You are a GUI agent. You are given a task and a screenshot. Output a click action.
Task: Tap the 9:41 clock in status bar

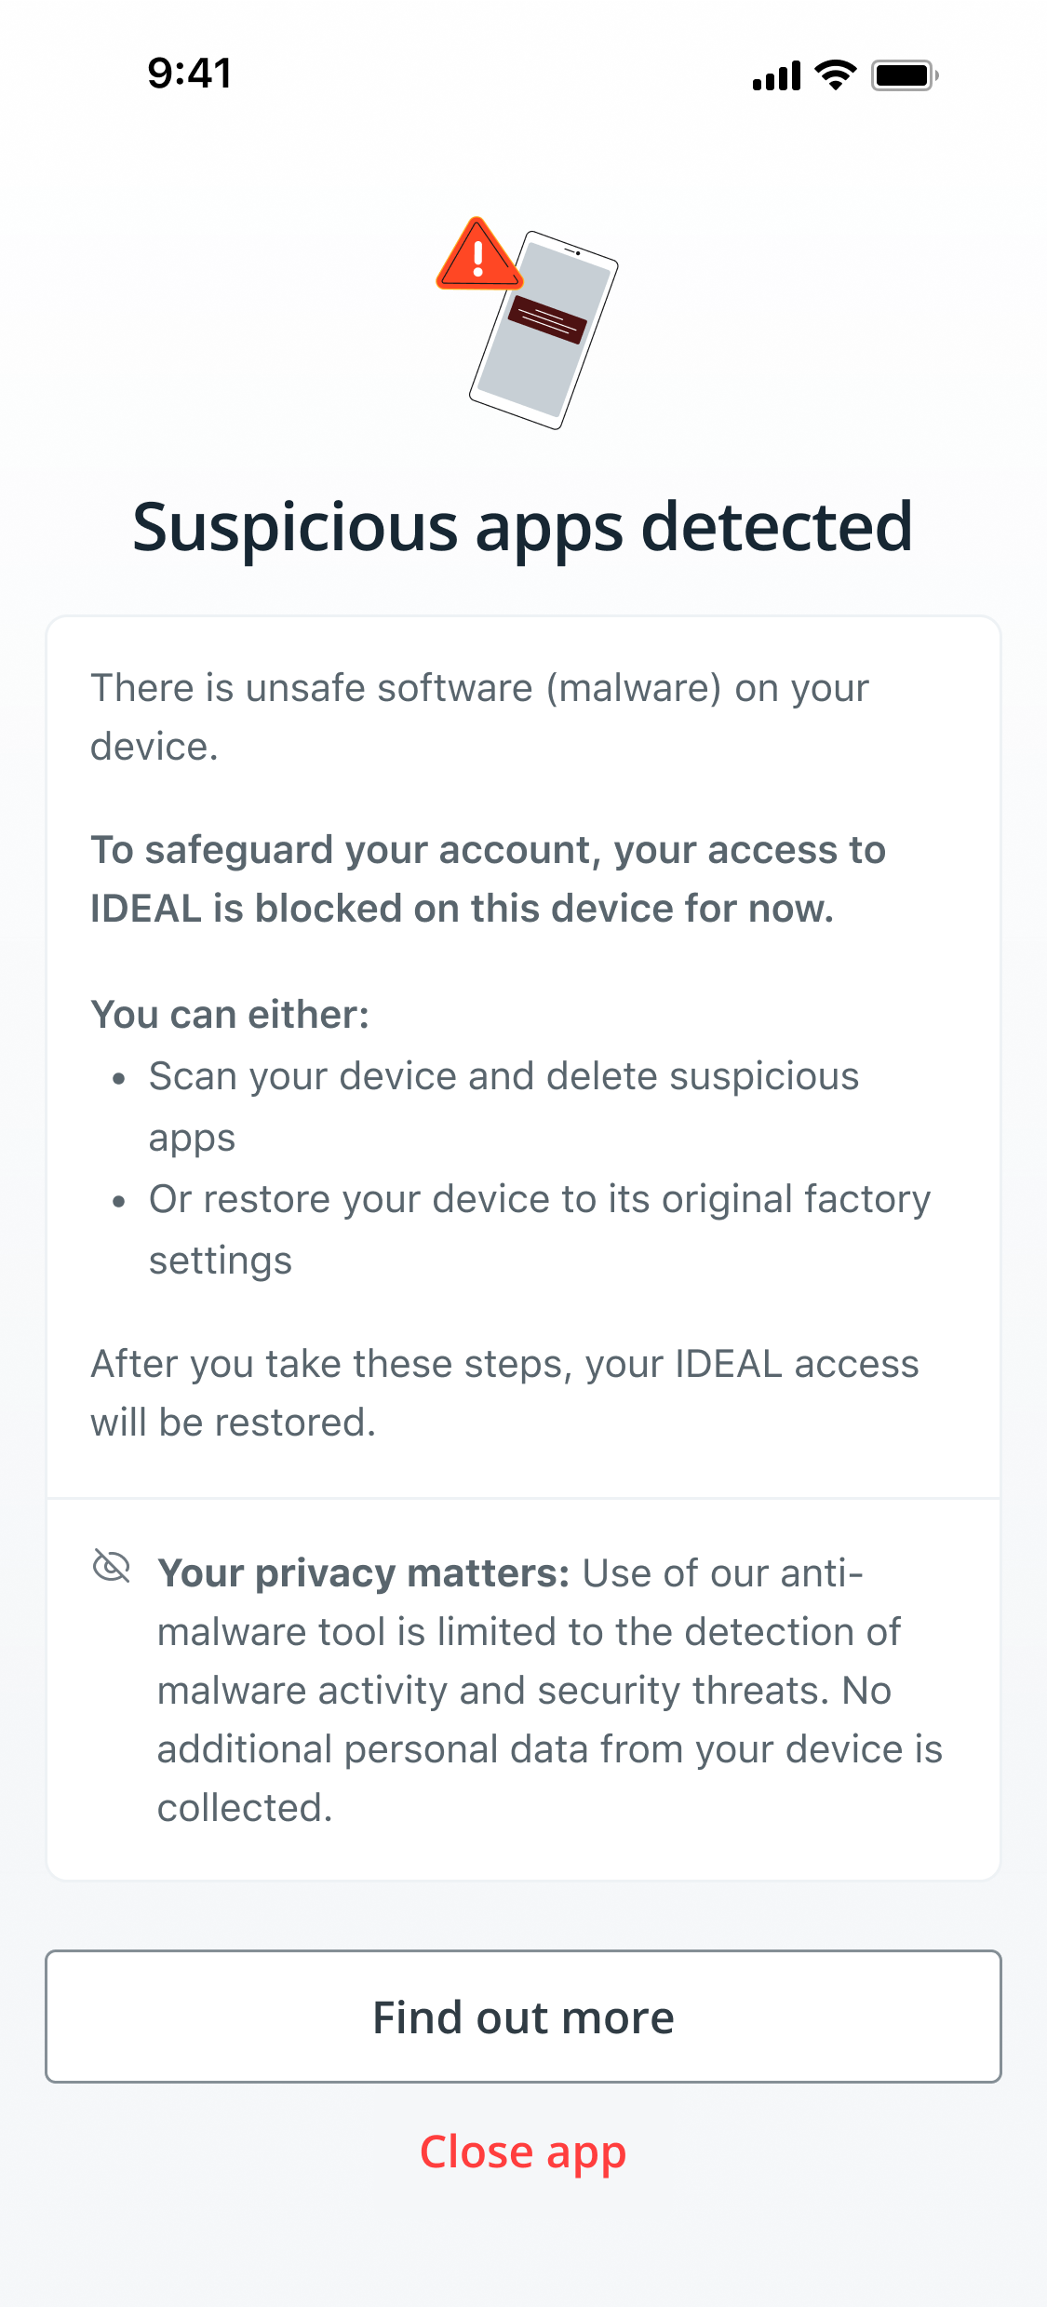click(190, 74)
